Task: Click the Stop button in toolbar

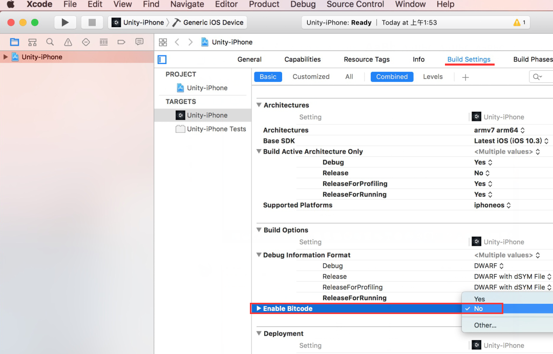Action: click(x=92, y=23)
